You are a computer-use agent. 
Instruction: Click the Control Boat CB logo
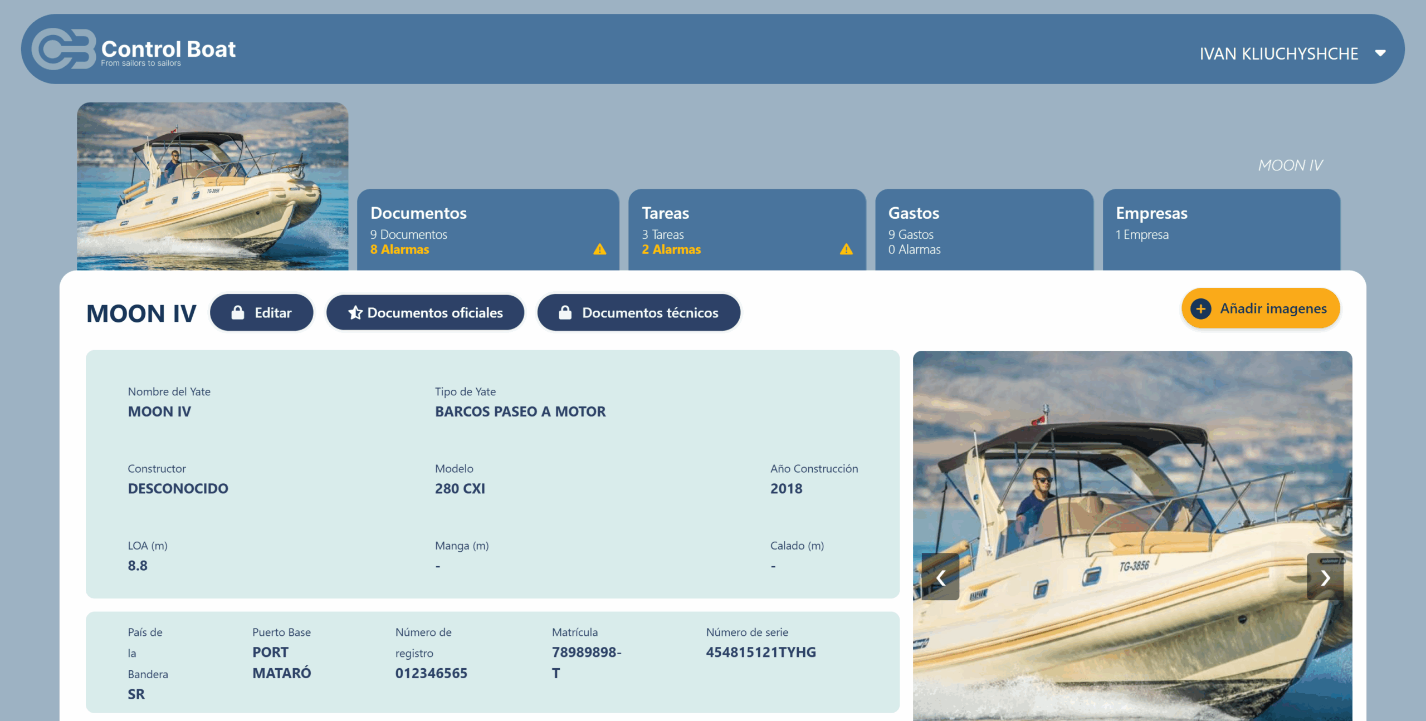pos(64,50)
